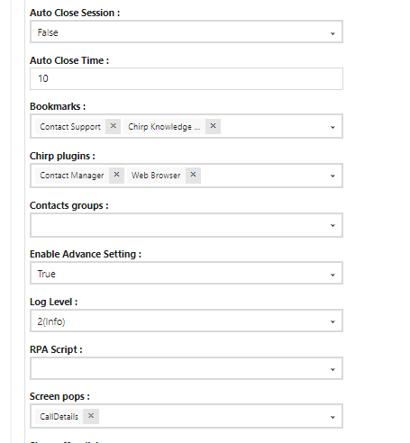Select the Contact Manager plugin tag
The height and width of the screenshot is (443, 410).
pyautogui.click(x=72, y=175)
